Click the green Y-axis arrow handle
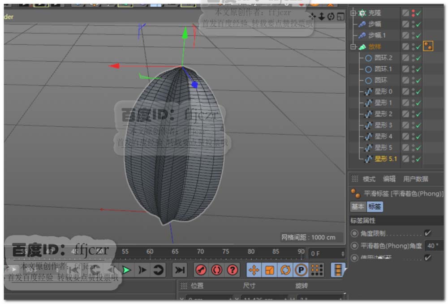 point(185,33)
